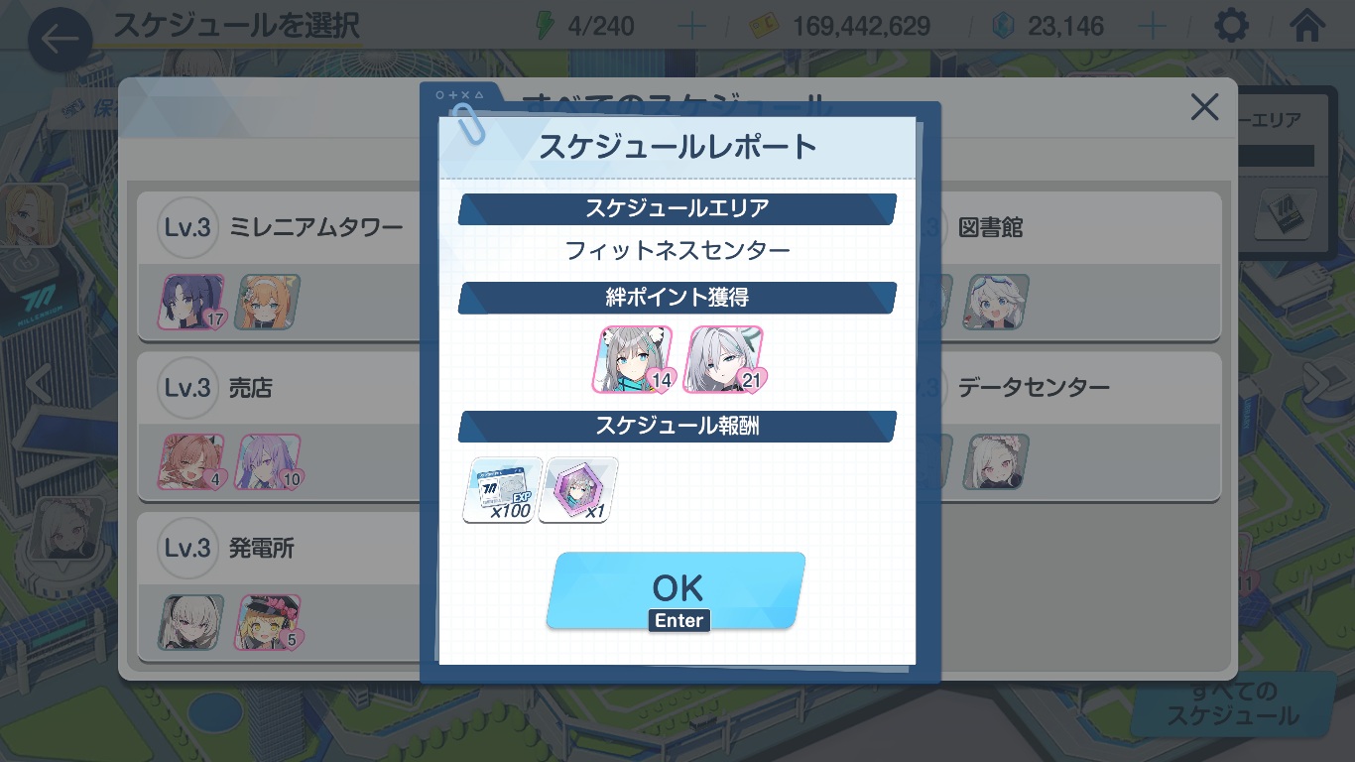This screenshot has width=1355, height=762.
Task: Open the データセンター schedule row
Action: [1076, 426]
